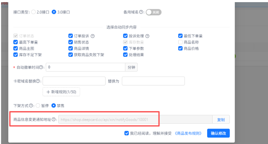Select the 3.0接口 radio option
Viewport: 268px width, 144px height.
coord(54,12)
